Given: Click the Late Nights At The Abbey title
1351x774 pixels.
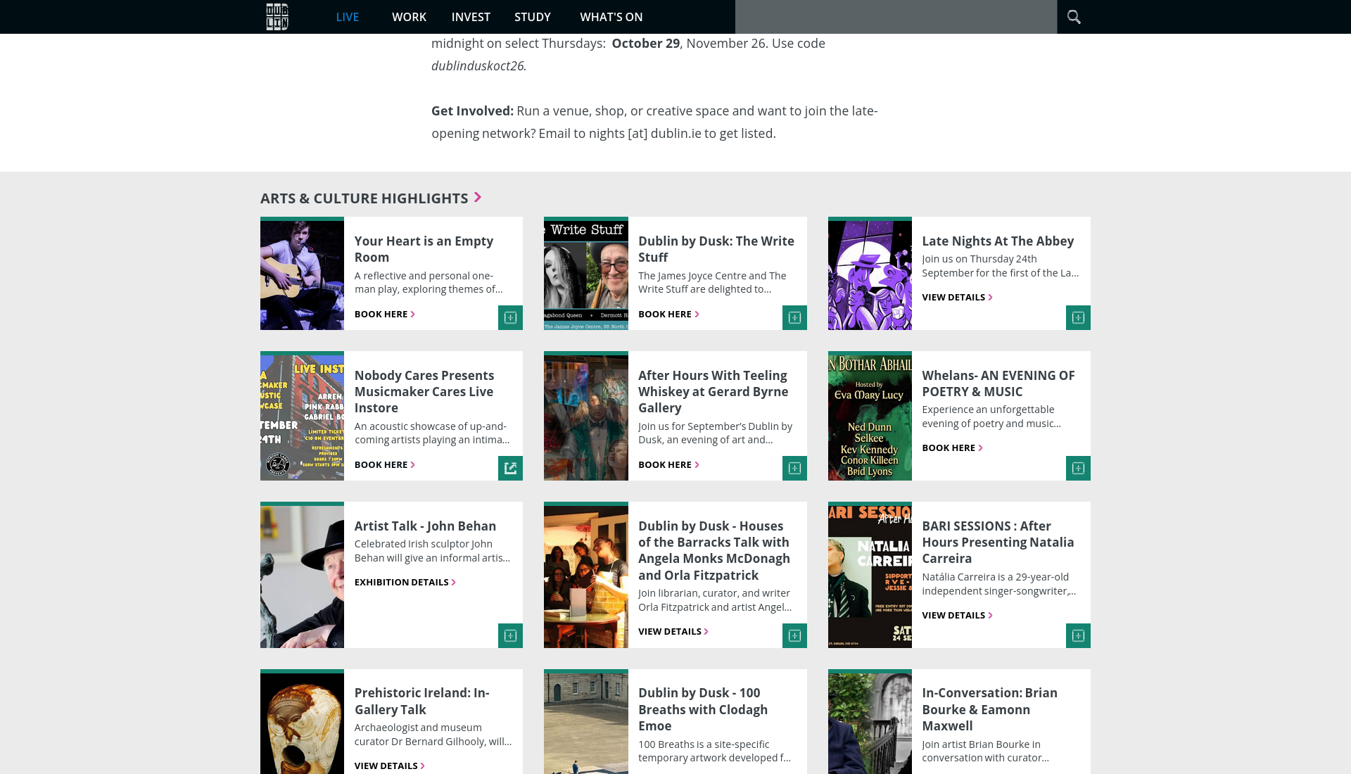Looking at the screenshot, I should (998, 241).
